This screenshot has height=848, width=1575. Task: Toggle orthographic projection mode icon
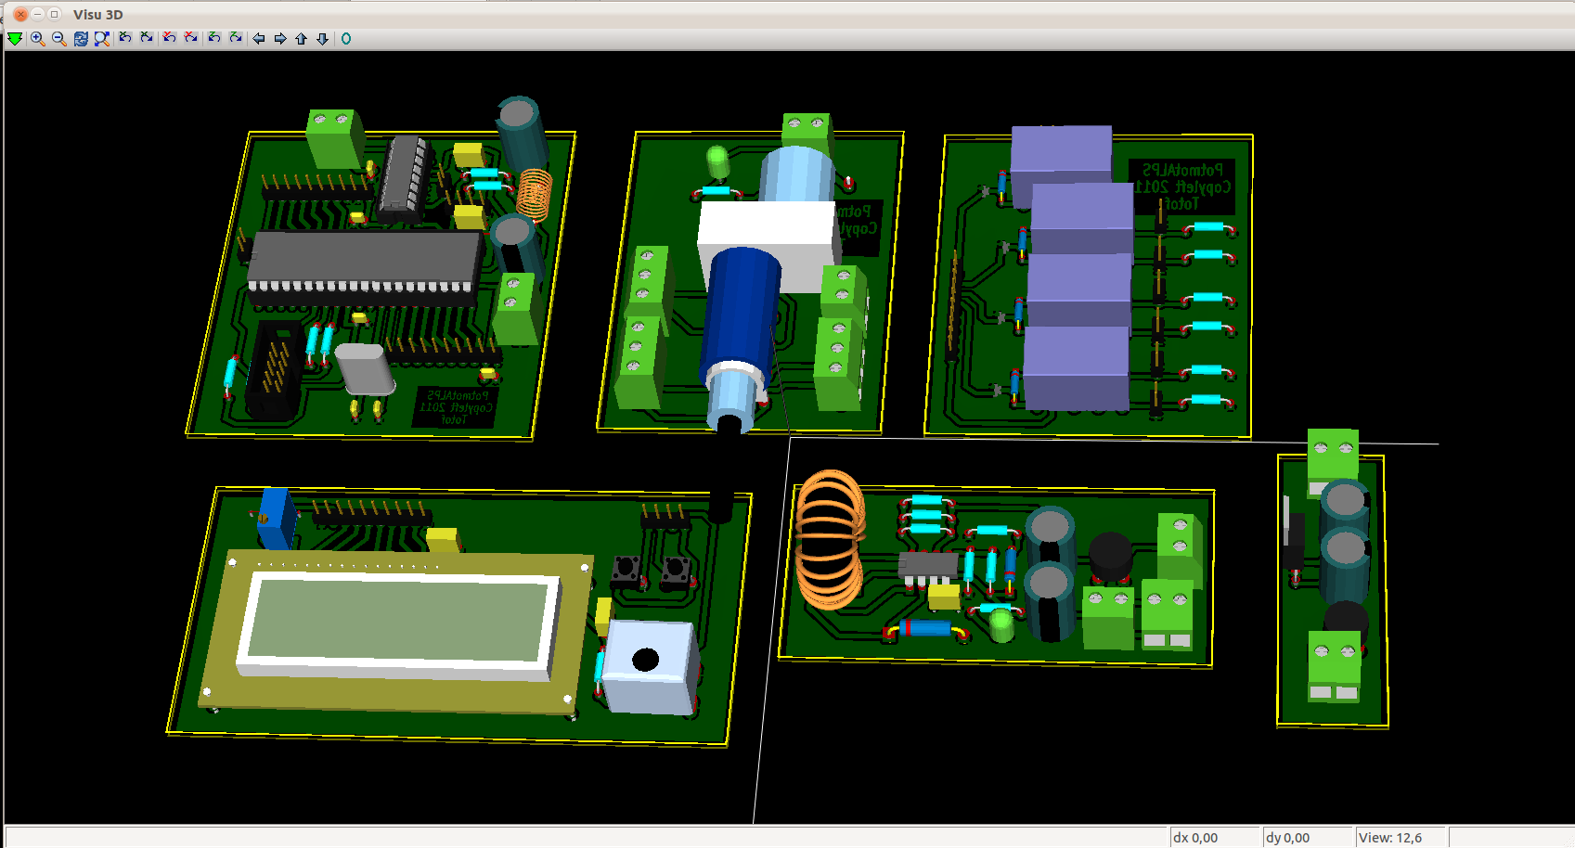pyautogui.click(x=346, y=38)
